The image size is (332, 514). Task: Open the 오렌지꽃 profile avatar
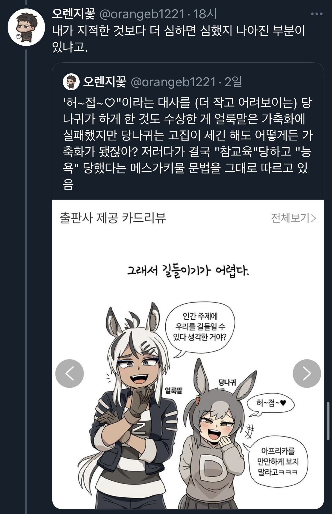[26, 27]
